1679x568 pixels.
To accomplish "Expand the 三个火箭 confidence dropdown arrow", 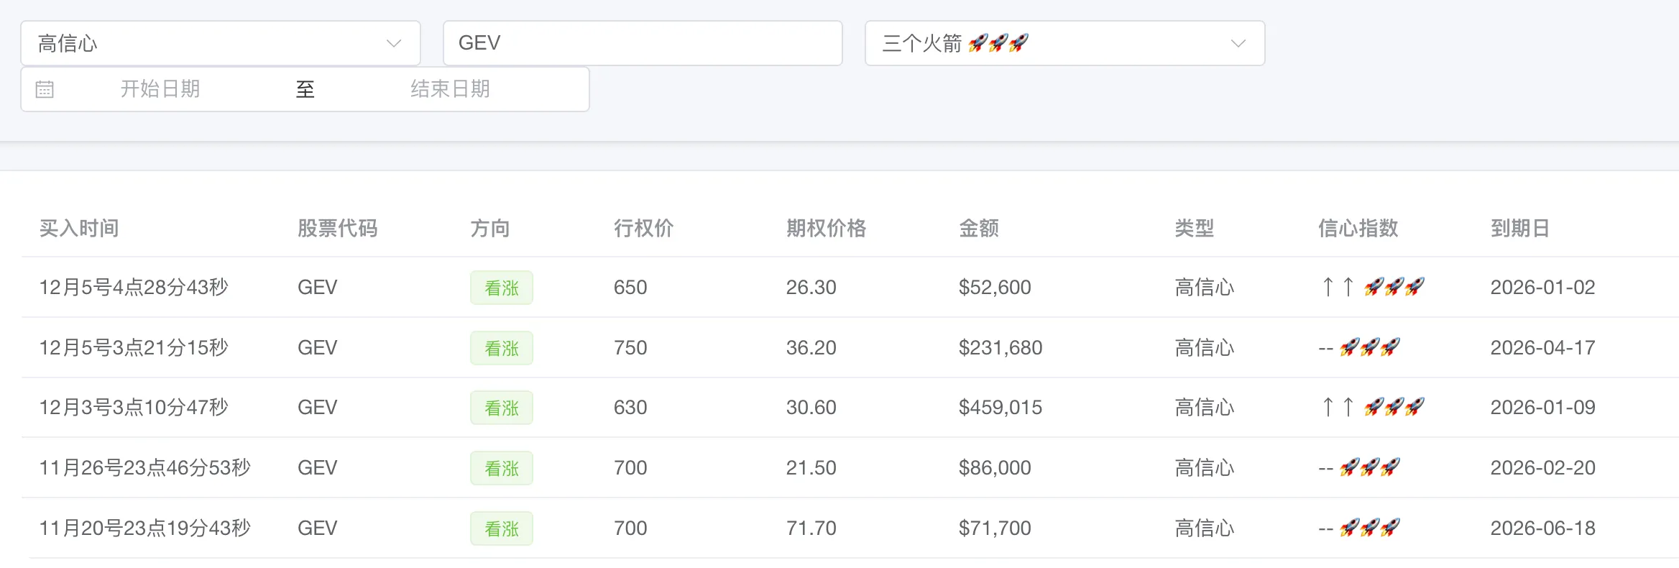I will pos(1238,43).
